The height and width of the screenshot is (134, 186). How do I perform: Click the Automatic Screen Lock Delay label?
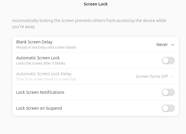44,74
